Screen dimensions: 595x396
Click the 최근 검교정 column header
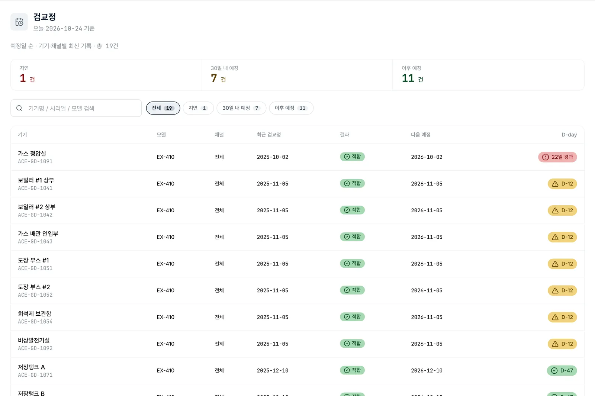coord(269,135)
